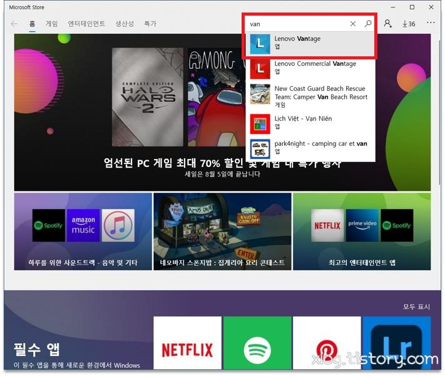Open the Netflix tile in 필수 앱
Screen dimensions: 445x376
[187, 343]
